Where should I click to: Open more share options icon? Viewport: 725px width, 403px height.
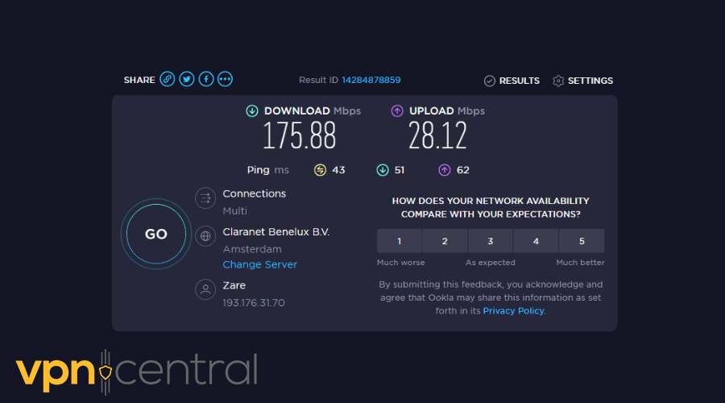(x=226, y=79)
